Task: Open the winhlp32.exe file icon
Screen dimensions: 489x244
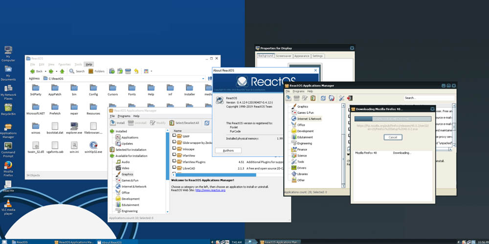Action: (x=93, y=145)
